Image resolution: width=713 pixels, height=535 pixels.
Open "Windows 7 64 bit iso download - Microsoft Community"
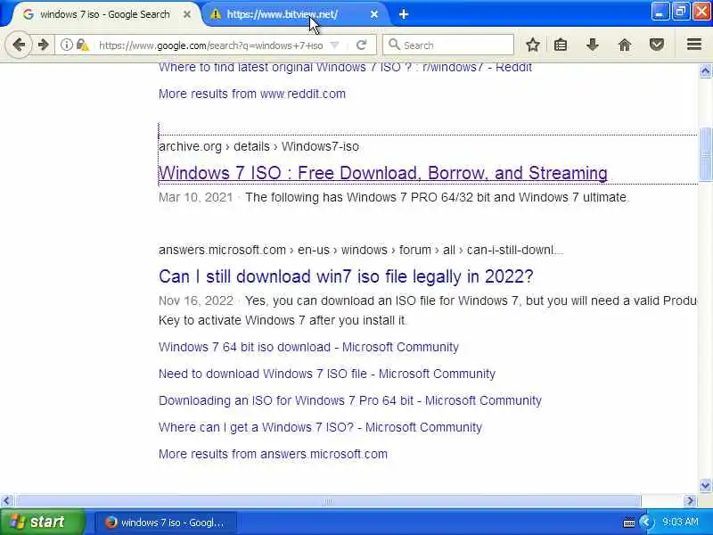pyautogui.click(x=308, y=347)
